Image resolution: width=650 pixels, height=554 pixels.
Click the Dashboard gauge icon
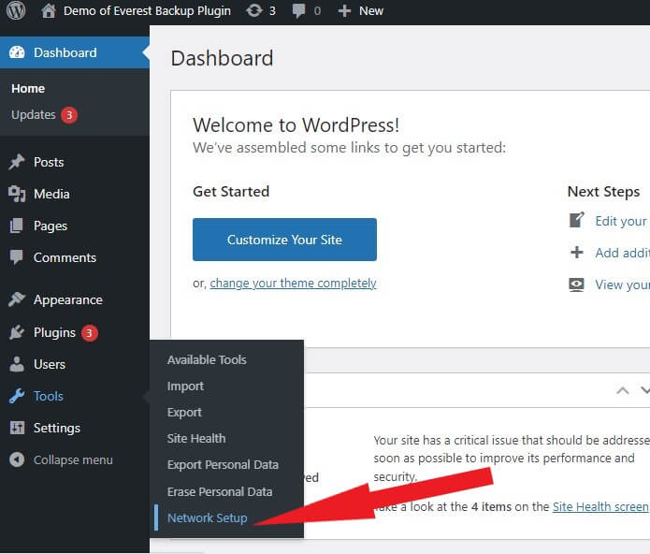click(17, 52)
